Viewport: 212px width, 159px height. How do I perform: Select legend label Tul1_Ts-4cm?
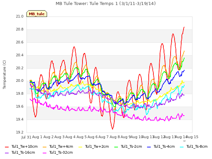click(164, 147)
